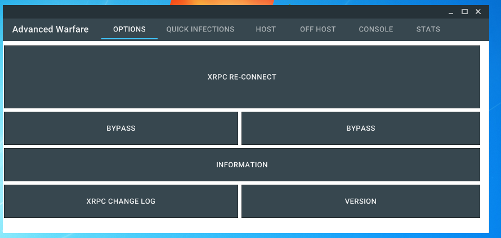Show the XRPC CHANGE LOG
The height and width of the screenshot is (238, 501).
point(121,201)
